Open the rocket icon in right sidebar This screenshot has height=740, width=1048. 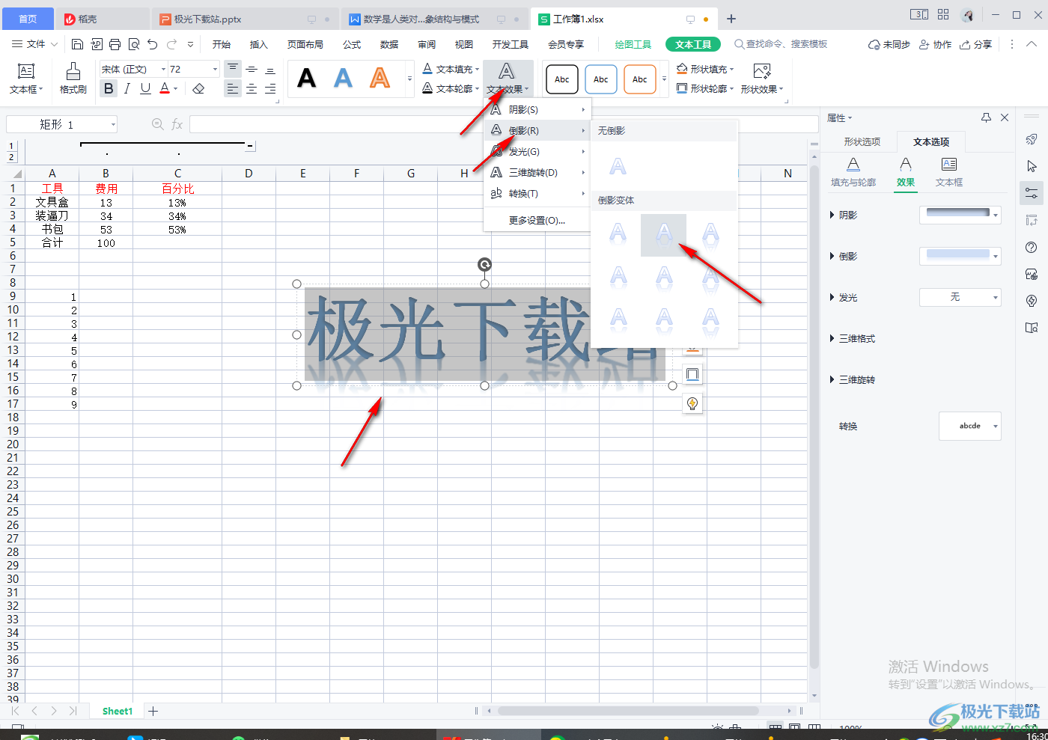(1032, 139)
